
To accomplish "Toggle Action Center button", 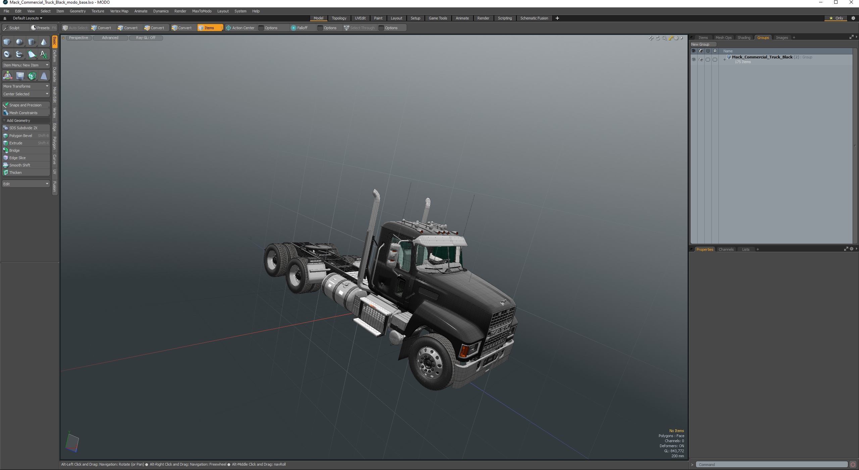I will tap(240, 28).
